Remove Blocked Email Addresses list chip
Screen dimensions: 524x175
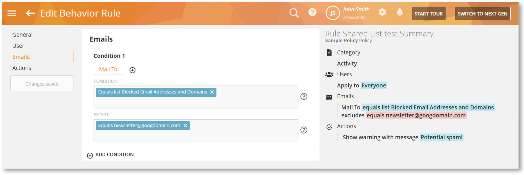pyautogui.click(x=212, y=92)
